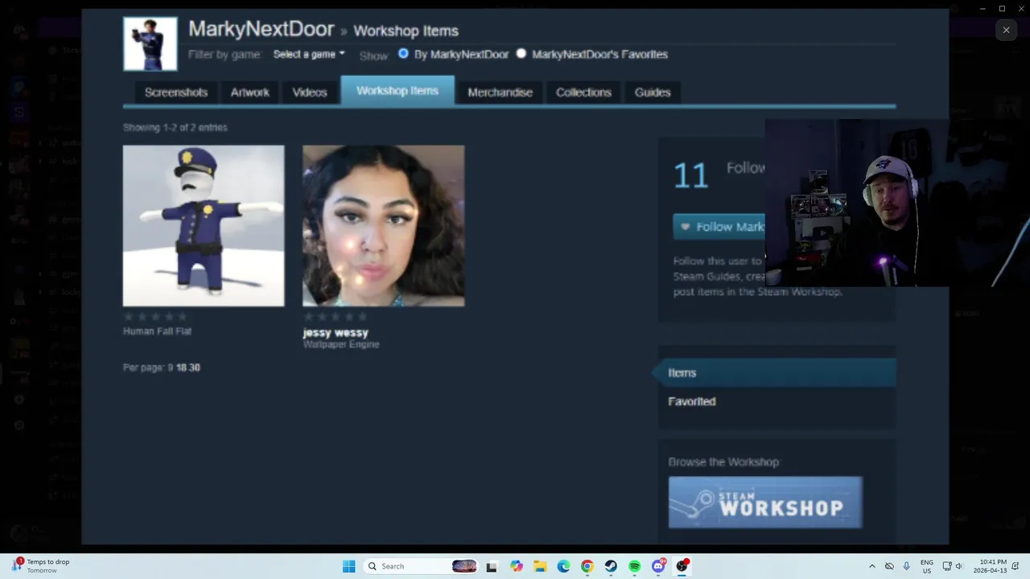
Task: Open MarkyNextDoor's profile avatar
Action: [150, 44]
